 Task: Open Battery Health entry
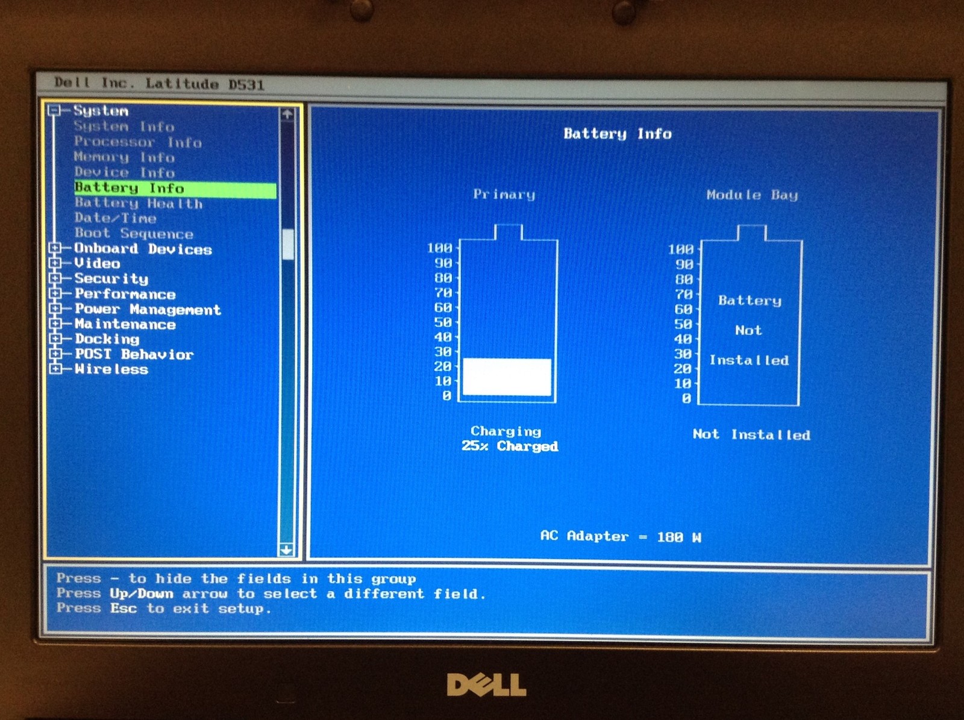click(x=139, y=204)
